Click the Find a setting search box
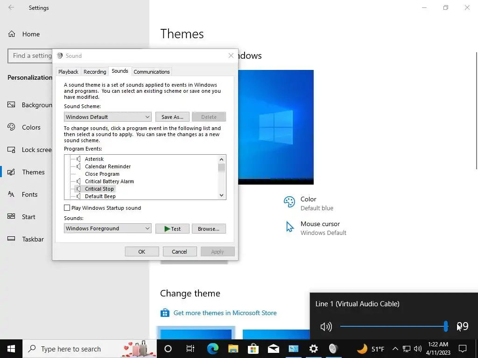The width and height of the screenshot is (478, 358). pyautogui.click(x=30, y=56)
